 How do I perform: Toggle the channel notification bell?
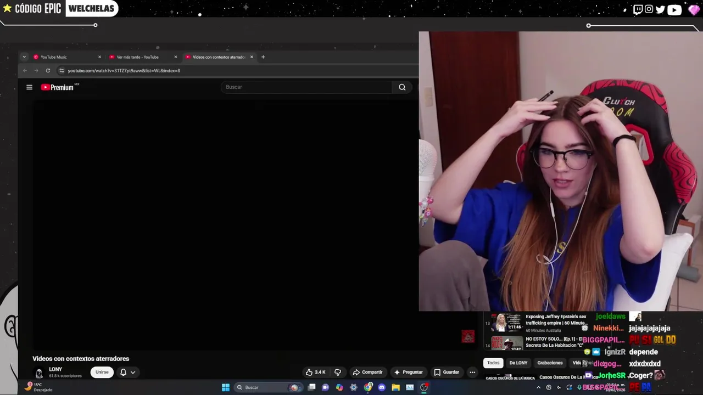pos(123,372)
